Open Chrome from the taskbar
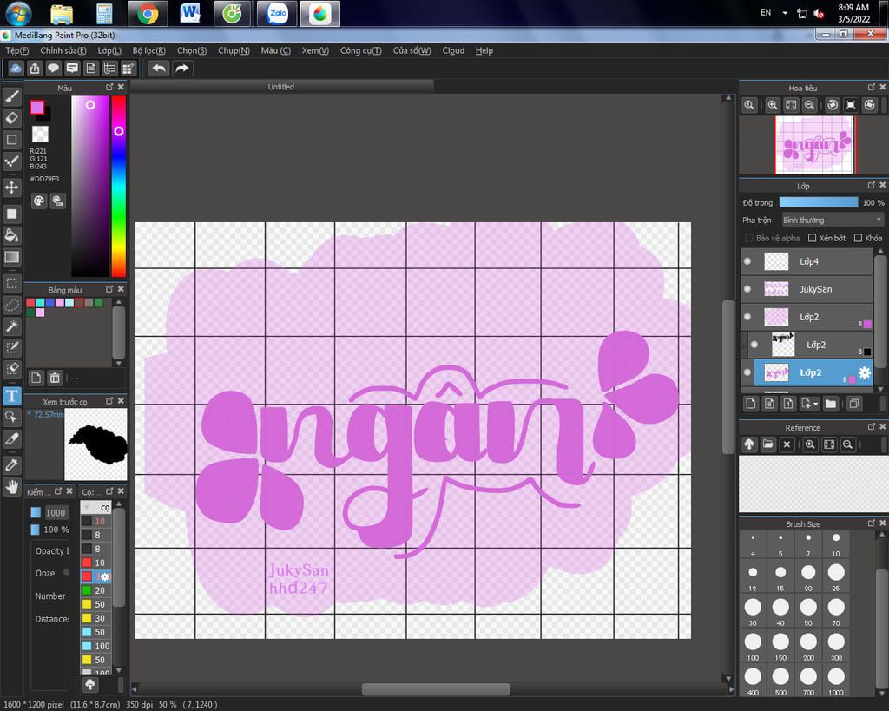The image size is (889, 711). coord(148,14)
